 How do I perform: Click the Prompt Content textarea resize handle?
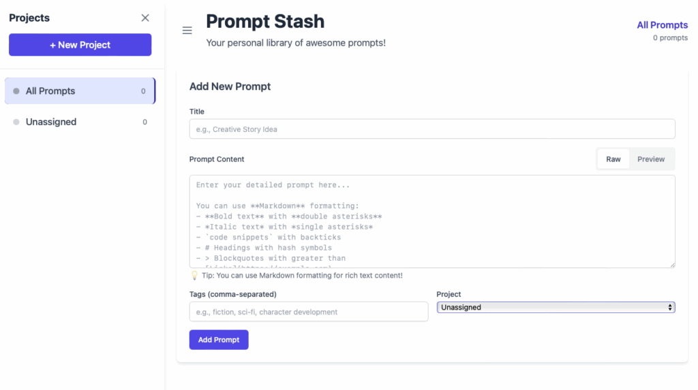click(x=672, y=265)
